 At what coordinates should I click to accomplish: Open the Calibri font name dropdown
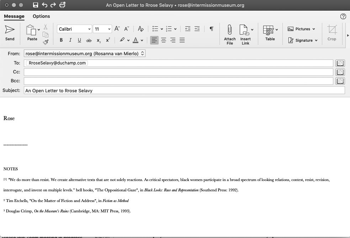pos(74,29)
